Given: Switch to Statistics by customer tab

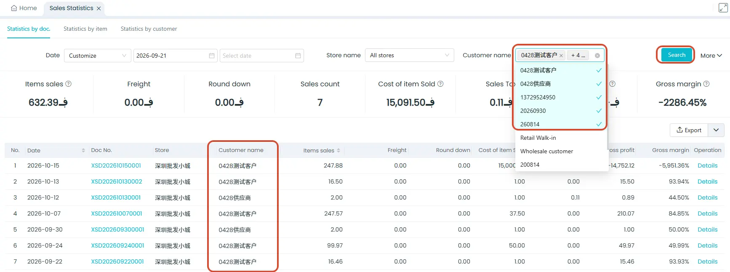Looking at the screenshot, I should point(149,29).
